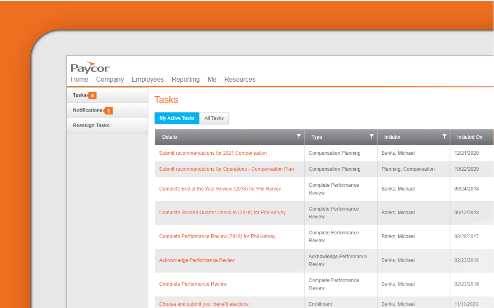Click Compensation Planning type in the 10/22/2020 row
This screenshot has width=494, height=308.
point(334,169)
